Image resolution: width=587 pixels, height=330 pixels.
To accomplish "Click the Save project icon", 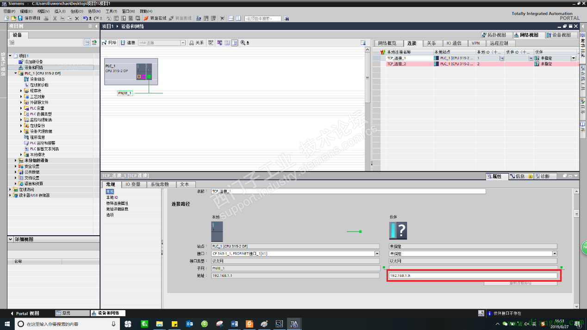I will click(20, 18).
